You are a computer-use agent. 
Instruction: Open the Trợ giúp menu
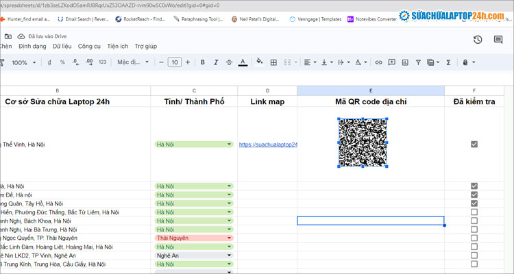(146, 46)
